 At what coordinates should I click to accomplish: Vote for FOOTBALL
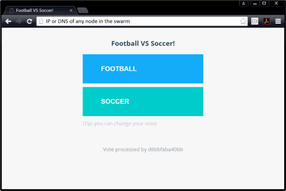(x=143, y=69)
